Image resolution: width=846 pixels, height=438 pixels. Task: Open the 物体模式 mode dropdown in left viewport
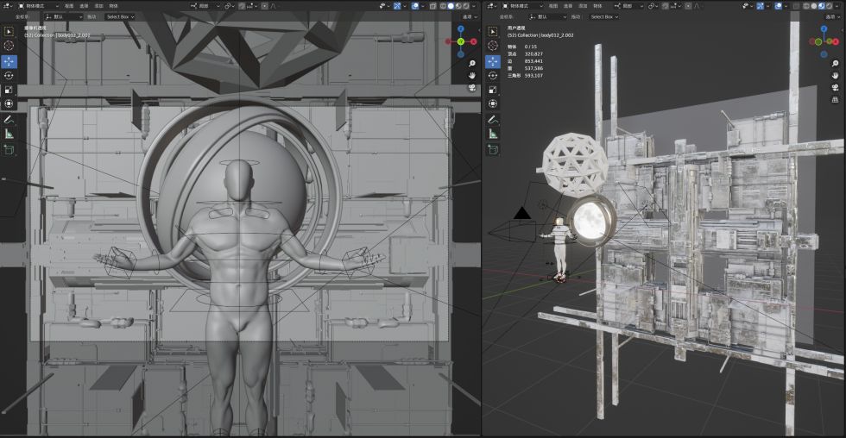click(37, 5)
